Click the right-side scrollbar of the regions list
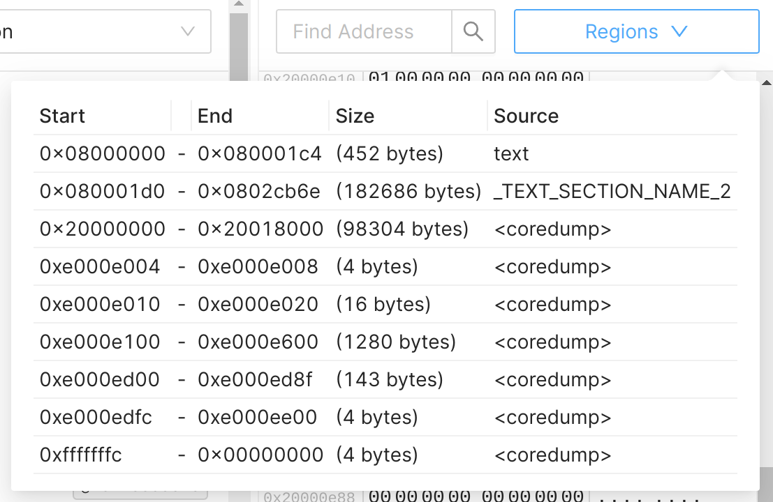Image resolution: width=773 pixels, height=502 pixels. 766,279
